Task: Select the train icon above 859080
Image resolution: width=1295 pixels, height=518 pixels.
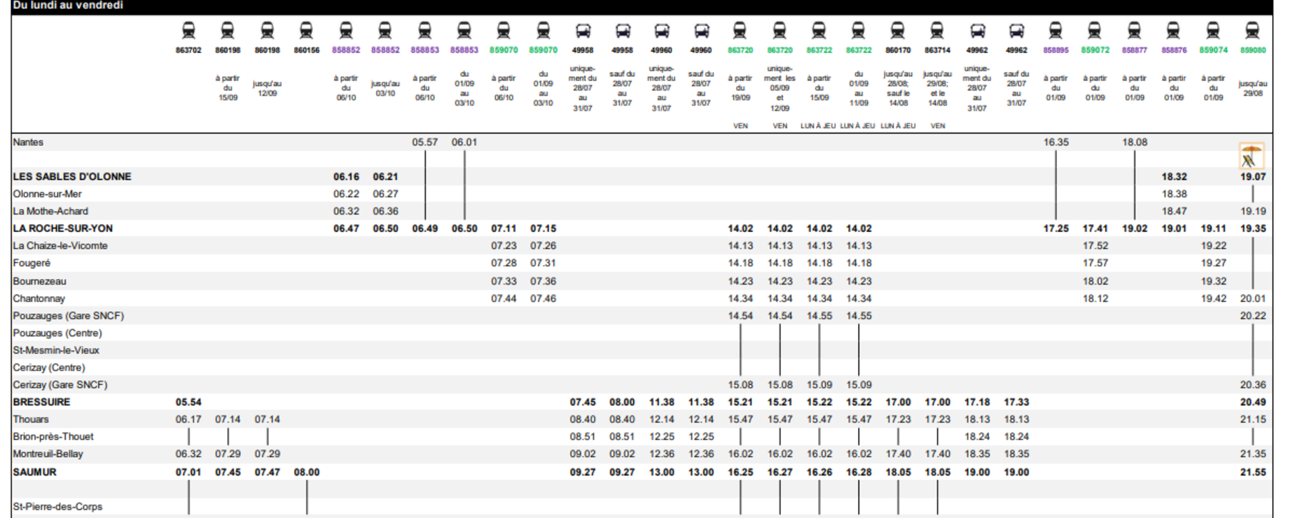Action: point(1253,30)
